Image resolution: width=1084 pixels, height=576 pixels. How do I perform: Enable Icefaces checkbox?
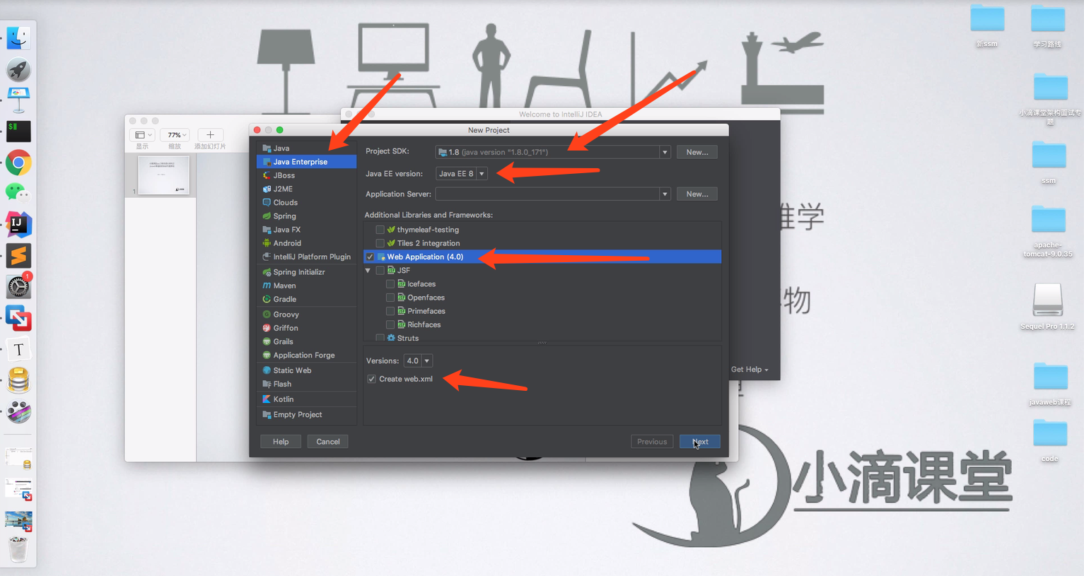coord(390,284)
